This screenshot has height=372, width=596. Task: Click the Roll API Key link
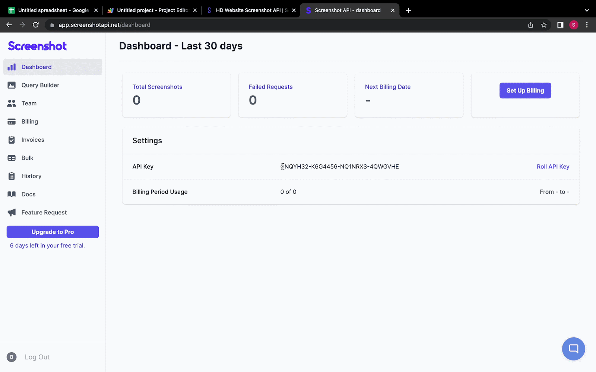553,167
